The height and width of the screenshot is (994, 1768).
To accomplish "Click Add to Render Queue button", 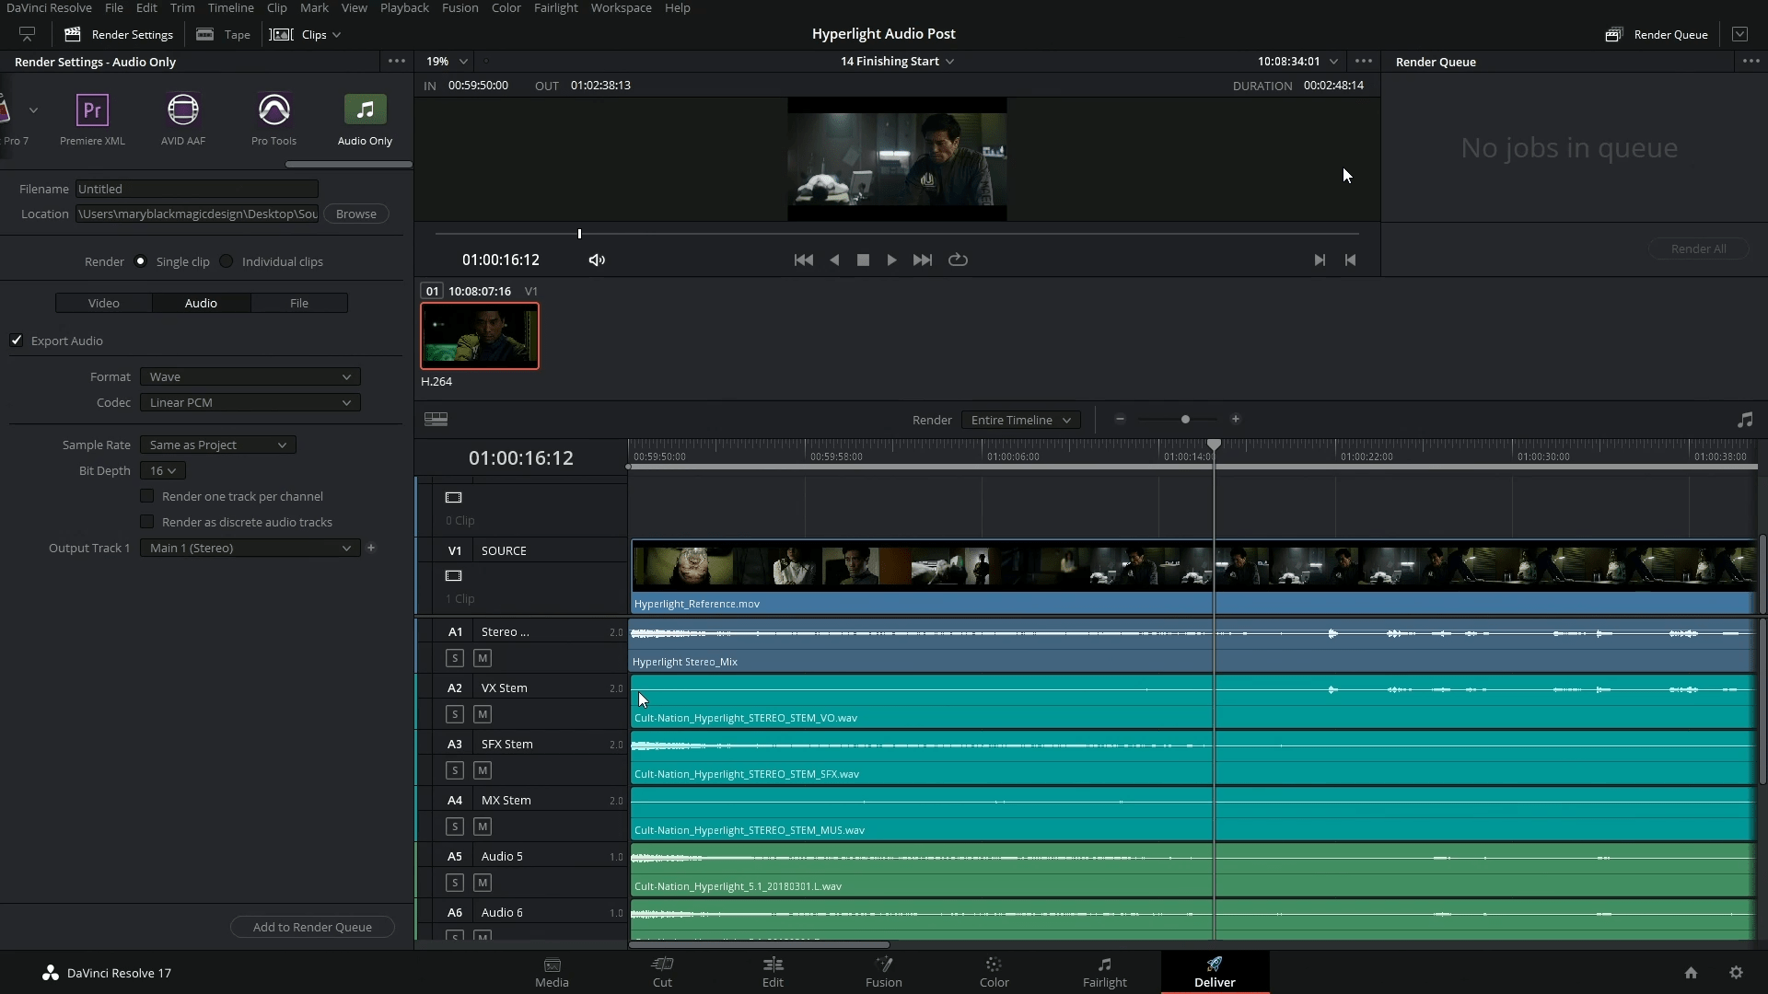I will tap(312, 927).
